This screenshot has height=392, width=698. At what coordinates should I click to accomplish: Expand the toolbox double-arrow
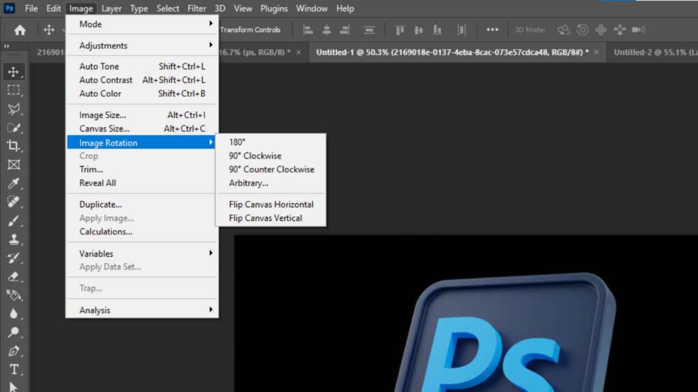6,46
